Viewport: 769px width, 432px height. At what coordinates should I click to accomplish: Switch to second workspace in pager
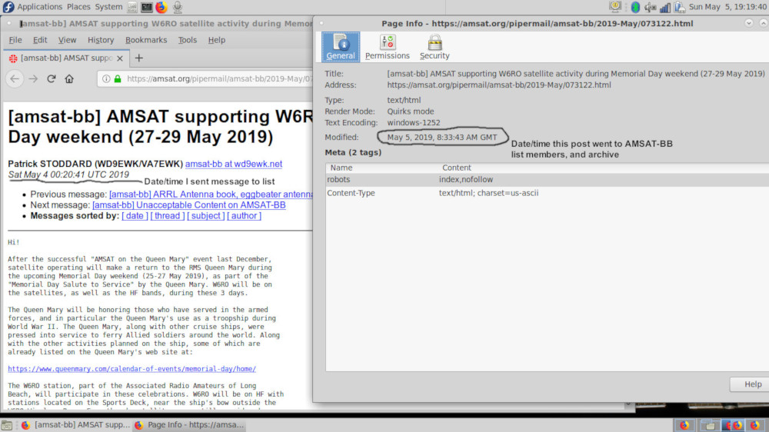coord(707,425)
